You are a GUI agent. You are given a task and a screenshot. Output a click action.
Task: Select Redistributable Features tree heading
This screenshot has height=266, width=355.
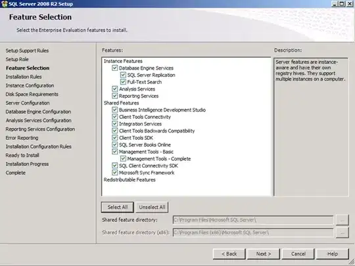(130, 180)
